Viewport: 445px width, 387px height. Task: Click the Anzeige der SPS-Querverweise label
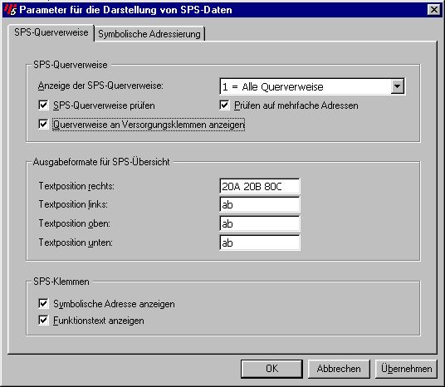[100, 86]
